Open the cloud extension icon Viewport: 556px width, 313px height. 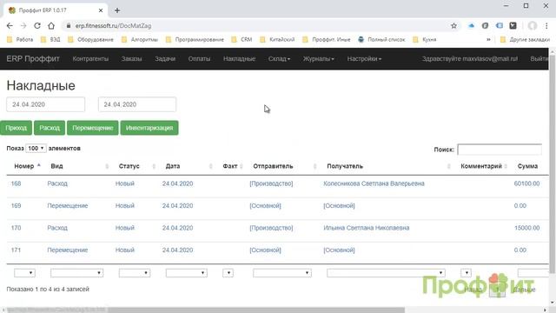pyautogui.click(x=471, y=25)
